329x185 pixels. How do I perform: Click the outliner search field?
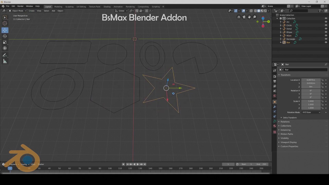coord(298,11)
